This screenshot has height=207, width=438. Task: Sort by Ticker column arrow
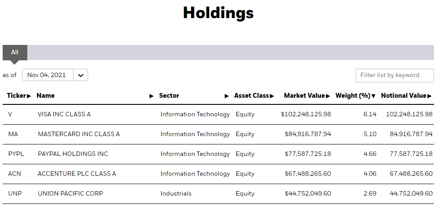tap(29, 96)
